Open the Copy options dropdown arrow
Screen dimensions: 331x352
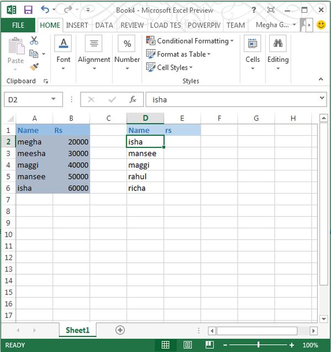(44, 54)
